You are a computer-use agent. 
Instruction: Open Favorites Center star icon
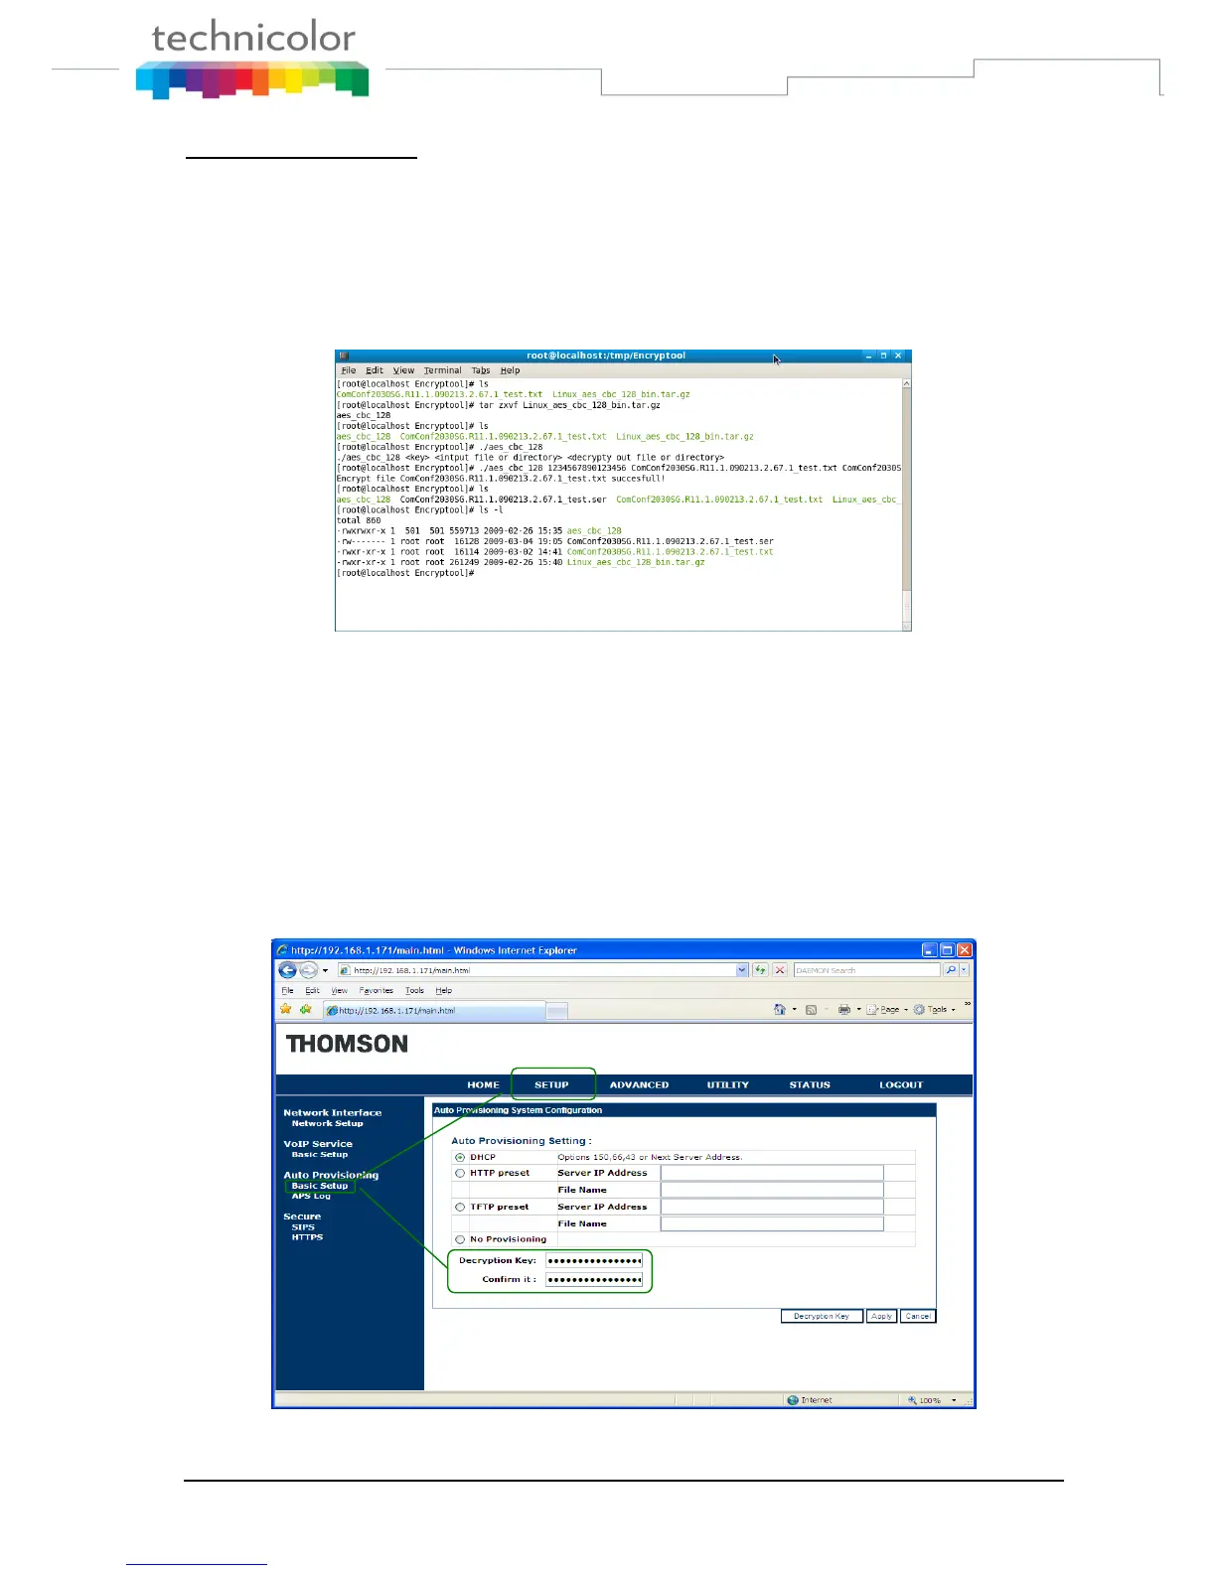[286, 1009]
